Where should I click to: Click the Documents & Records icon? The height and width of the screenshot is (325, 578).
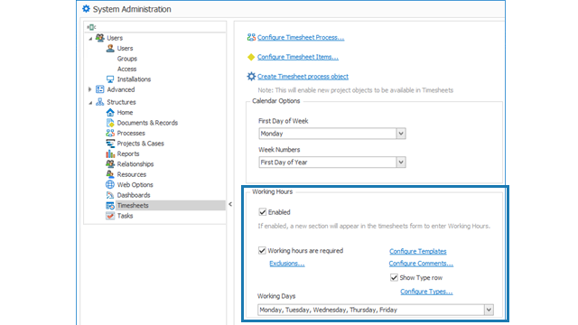(x=110, y=123)
